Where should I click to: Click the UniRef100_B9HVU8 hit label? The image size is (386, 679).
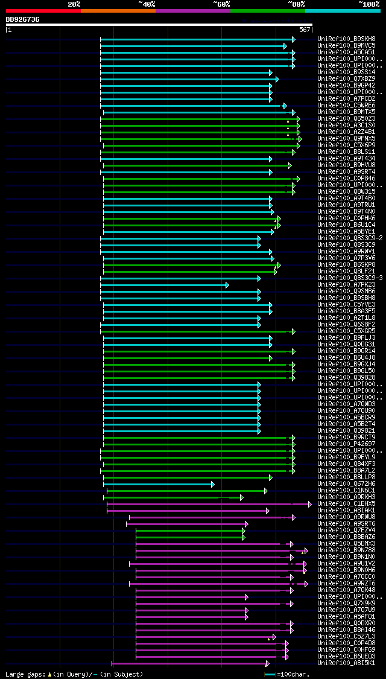coord(346,165)
